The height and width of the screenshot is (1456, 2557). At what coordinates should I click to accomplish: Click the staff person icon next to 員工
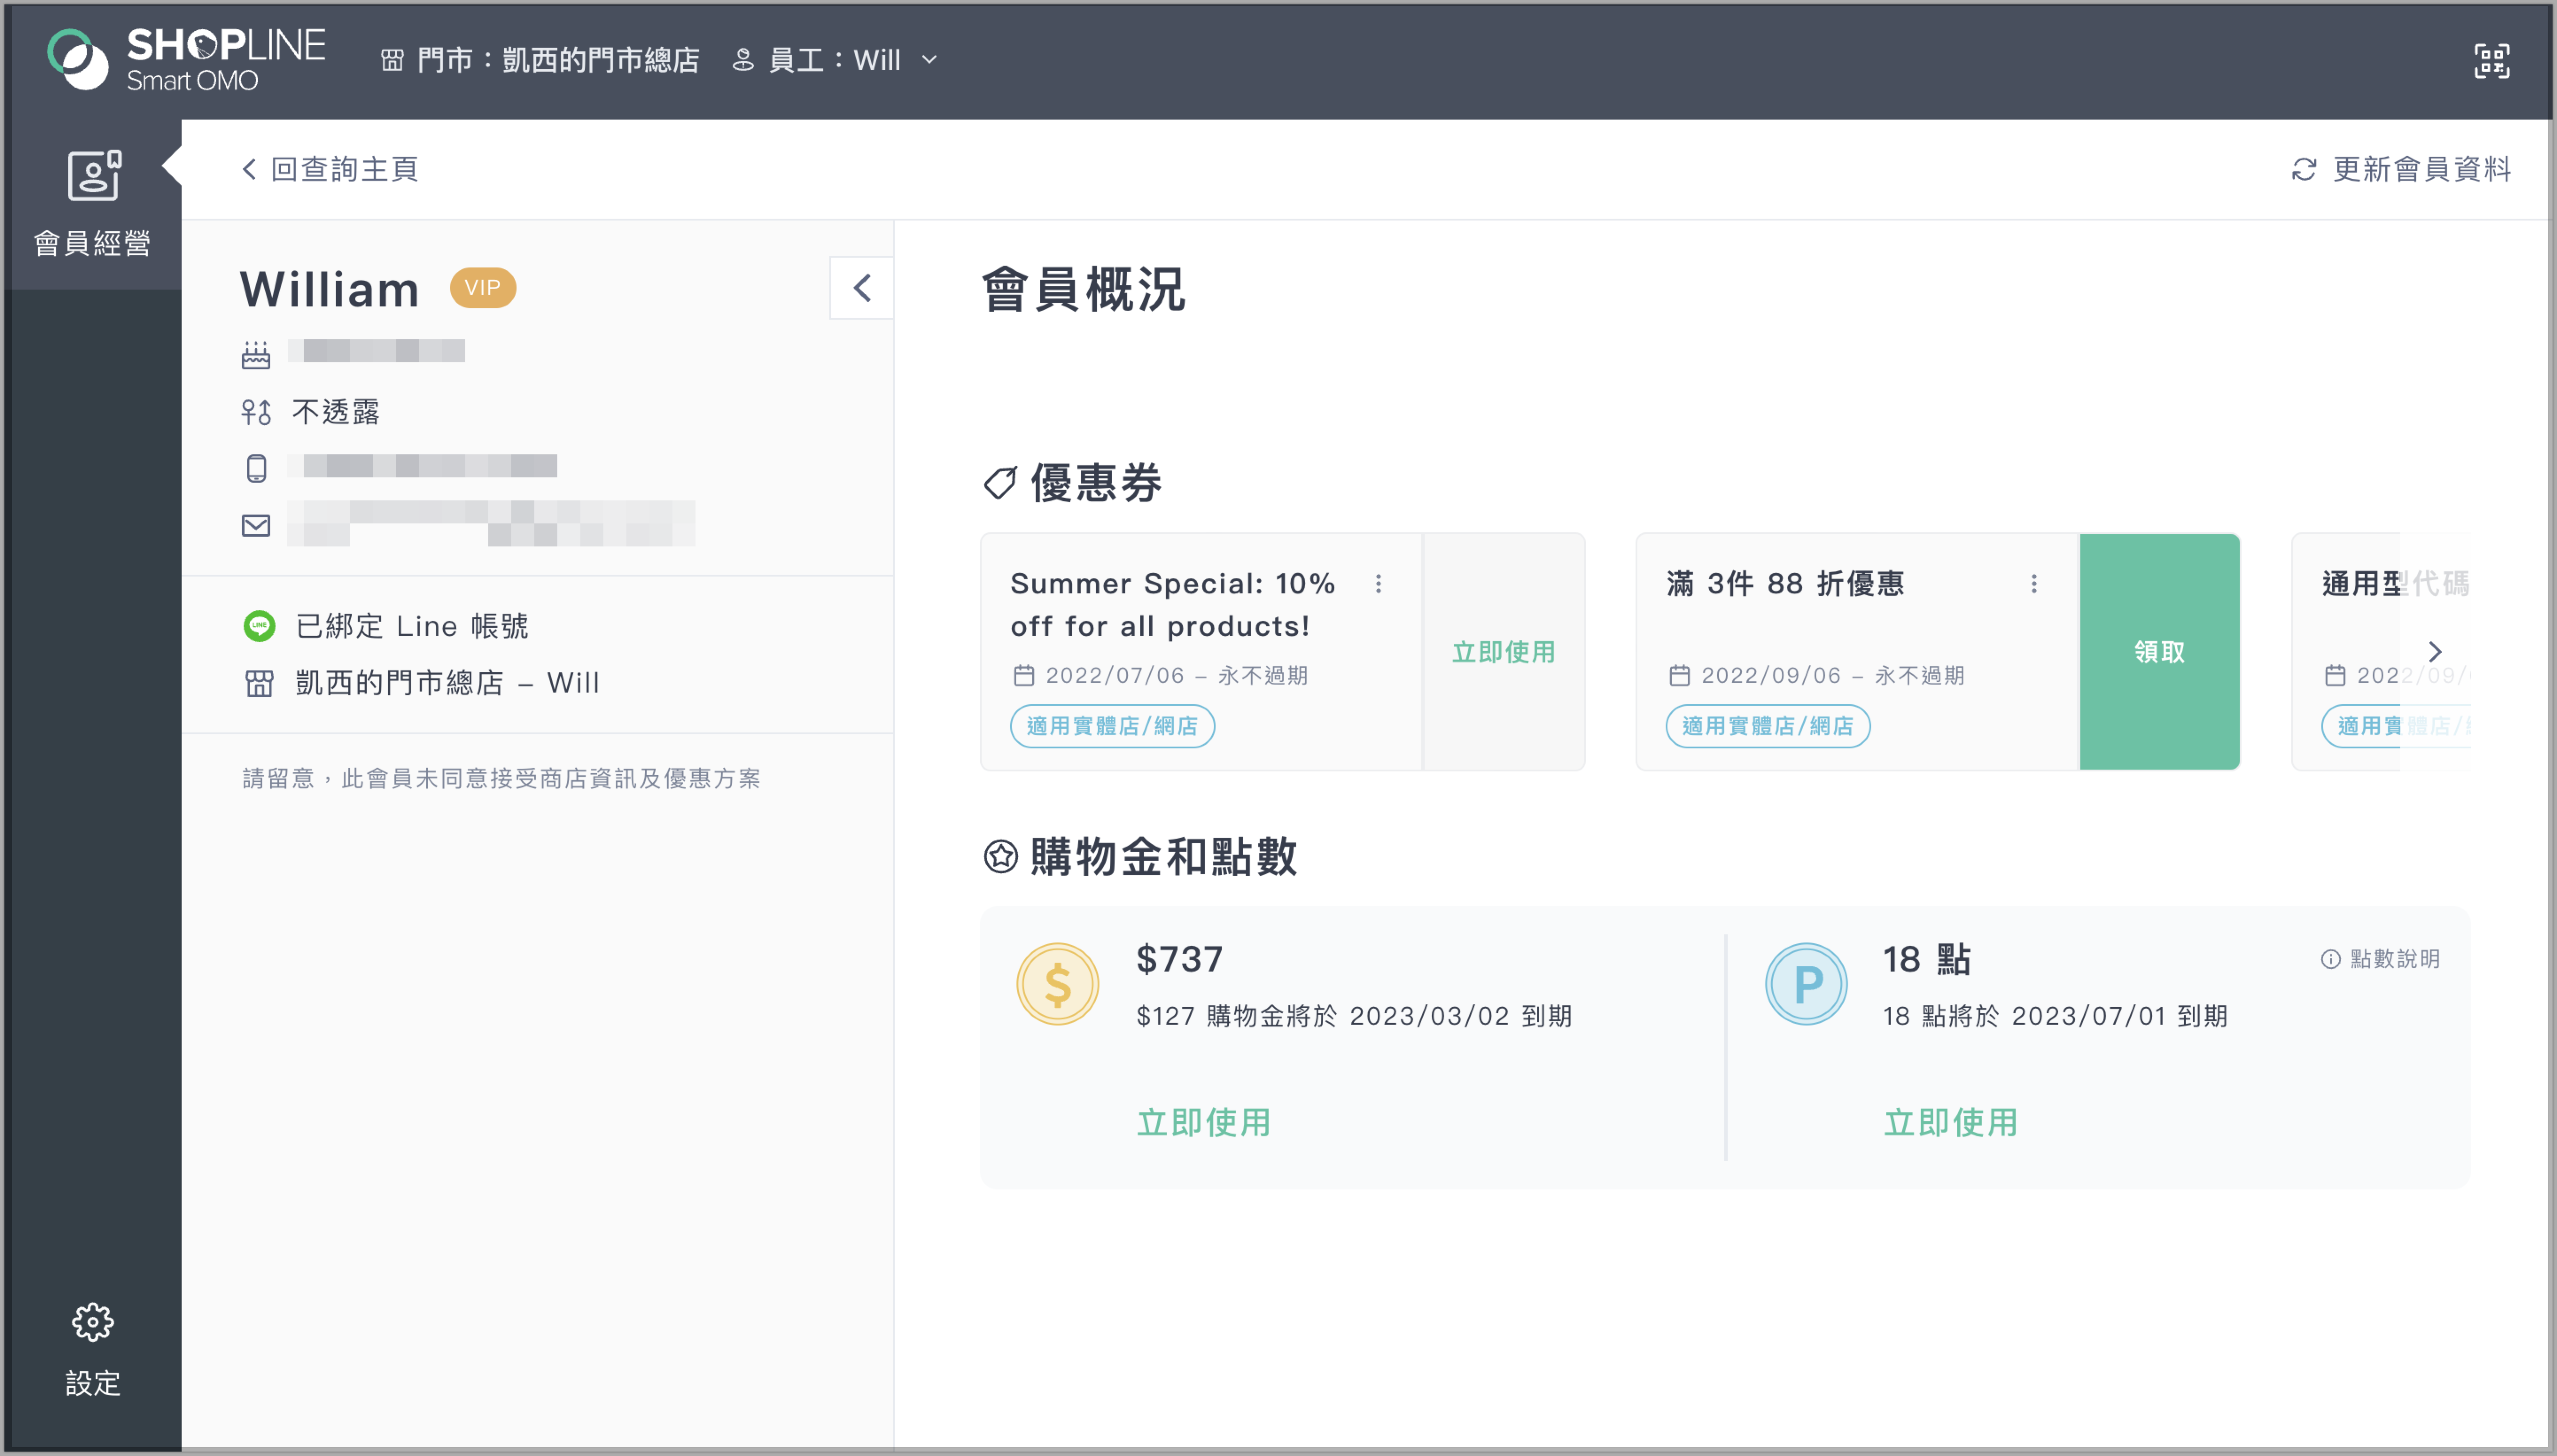[x=742, y=60]
